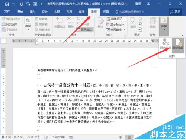
Task: Select the 审阅 (Review) tab
Action: [x=94, y=12]
